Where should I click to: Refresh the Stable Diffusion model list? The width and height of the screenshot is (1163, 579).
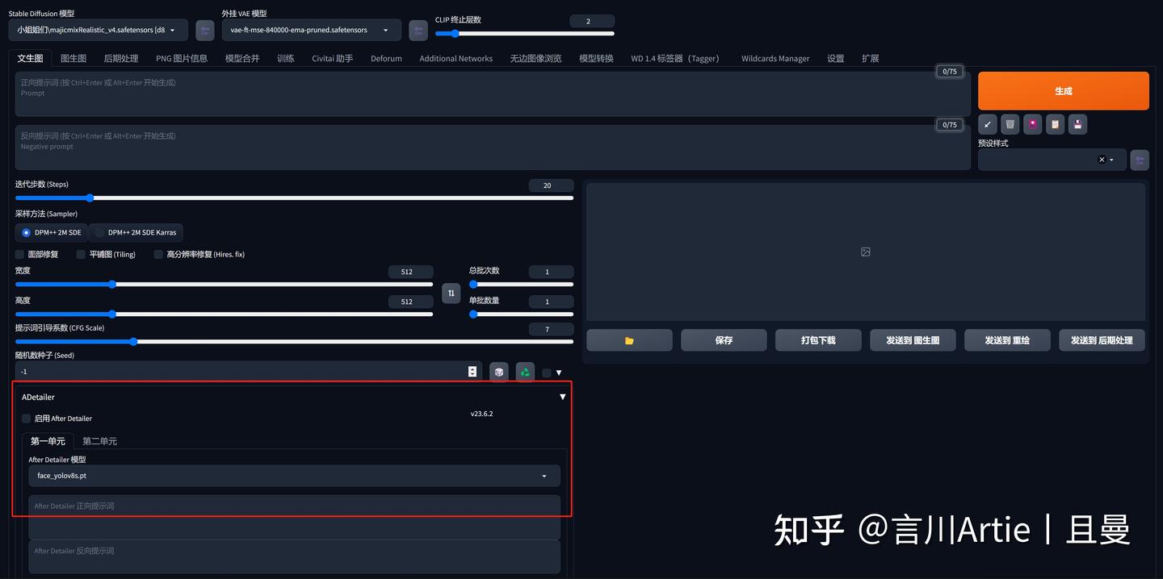pos(205,30)
